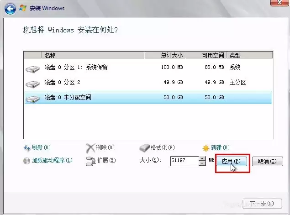The width and height of the screenshot is (290, 215).
Task: Select row 磁盘 0 分区 1: 系统保留
Action: click(148, 67)
